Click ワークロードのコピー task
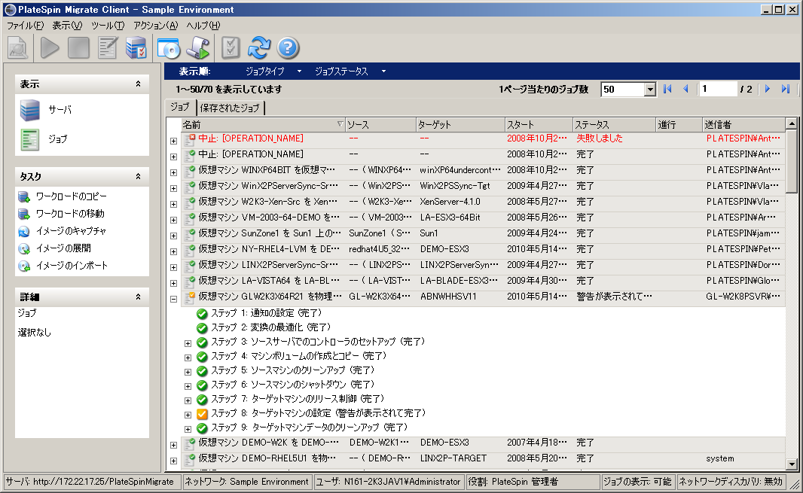 tap(71, 196)
